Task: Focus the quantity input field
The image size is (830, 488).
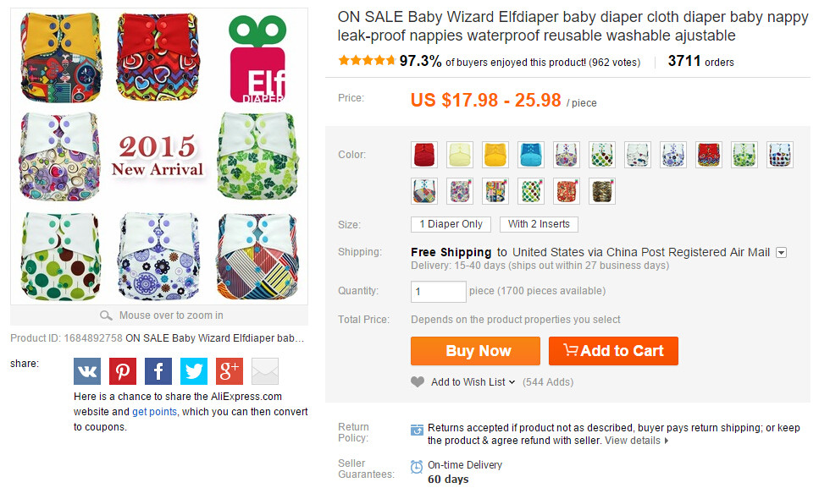Action: [439, 291]
